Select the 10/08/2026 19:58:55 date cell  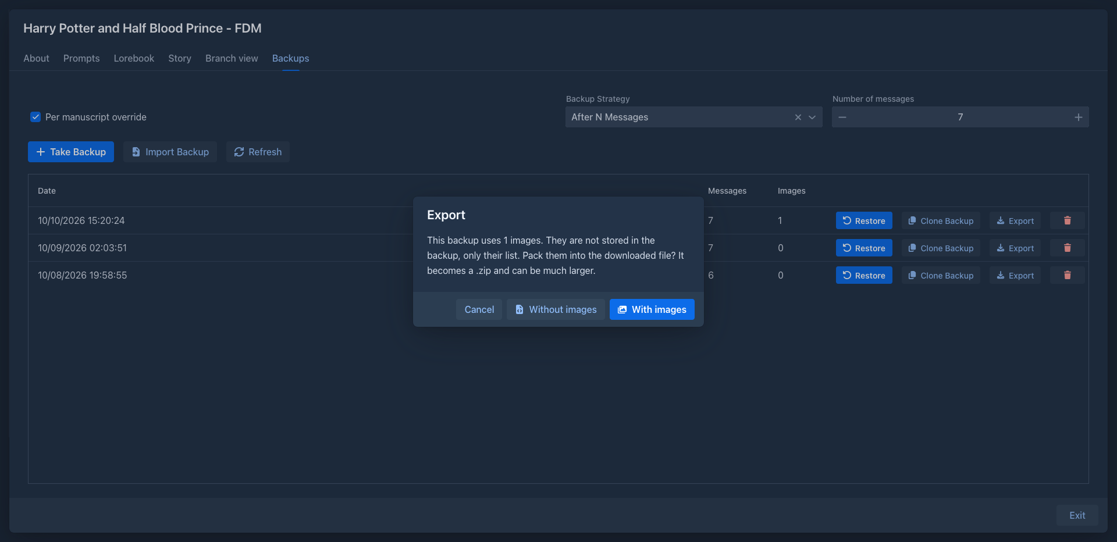point(82,275)
